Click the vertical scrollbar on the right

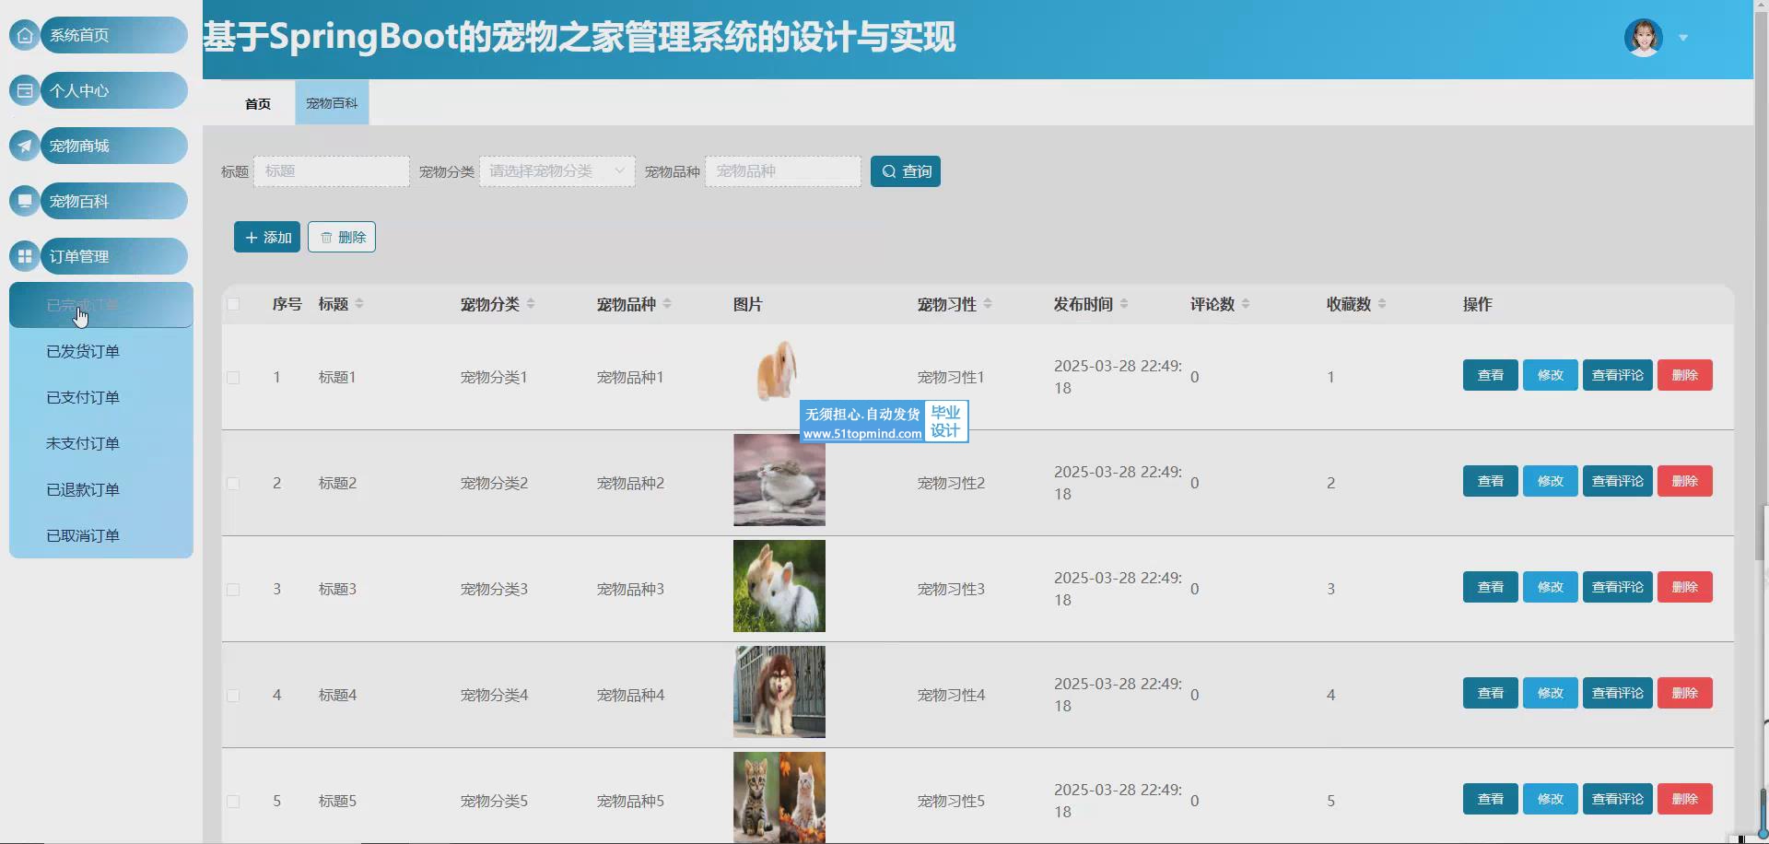1761,533
